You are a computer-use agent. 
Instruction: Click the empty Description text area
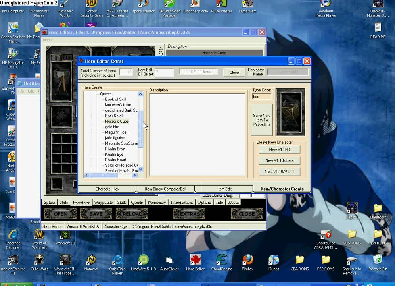coord(197,135)
